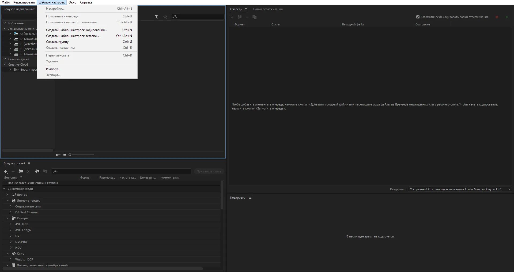Collapse the Системные стили group
This screenshot has width=514, height=272.
(4, 189)
